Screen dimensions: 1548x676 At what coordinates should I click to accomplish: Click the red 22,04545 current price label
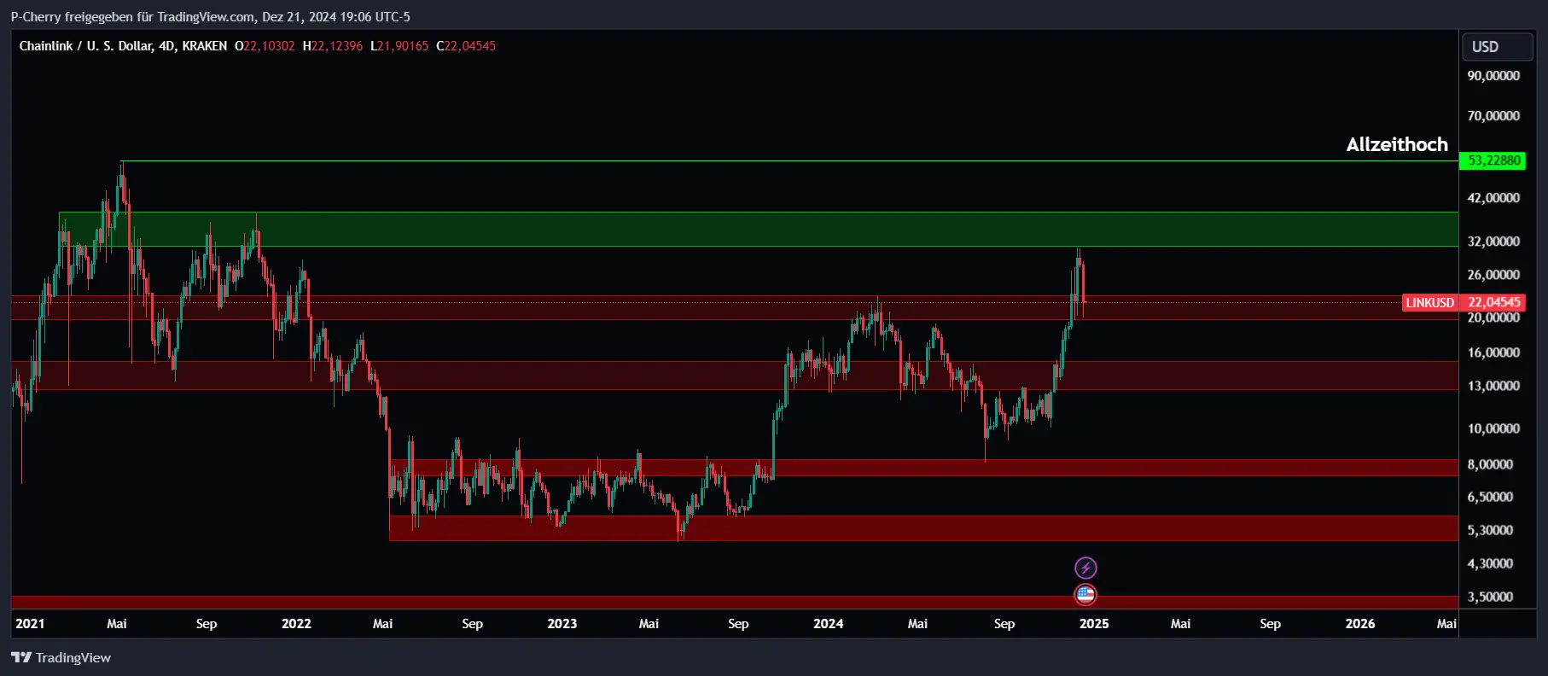coord(1493,302)
